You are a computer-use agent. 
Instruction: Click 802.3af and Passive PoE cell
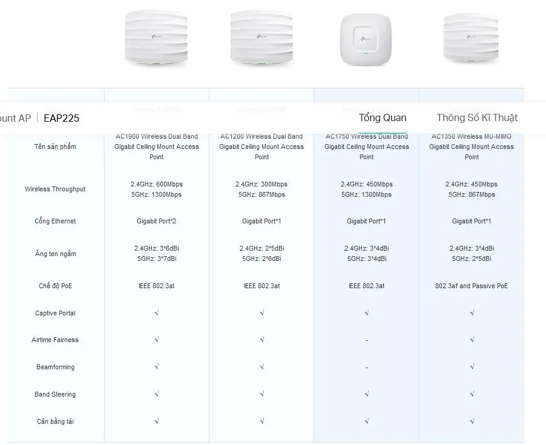click(472, 286)
